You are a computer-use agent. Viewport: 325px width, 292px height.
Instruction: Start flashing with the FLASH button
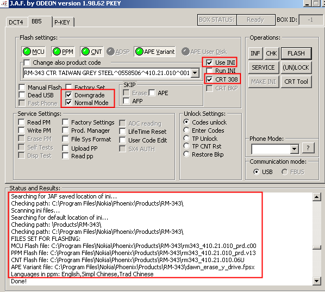click(x=296, y=53)
